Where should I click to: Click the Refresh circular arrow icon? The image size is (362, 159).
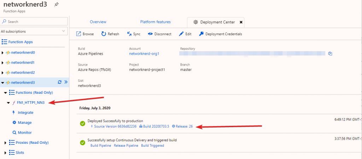pos(104,34)
